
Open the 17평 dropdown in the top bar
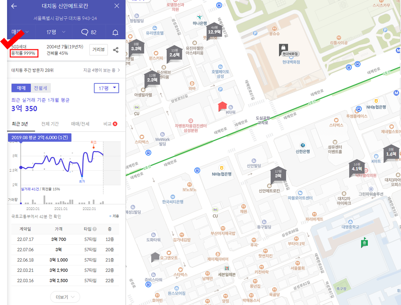[56, 32]
